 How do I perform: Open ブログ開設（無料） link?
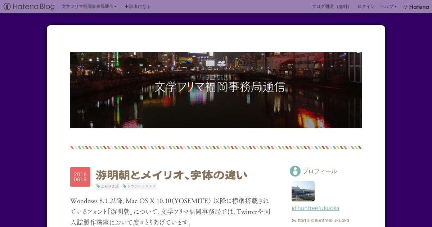pos(332,6)
